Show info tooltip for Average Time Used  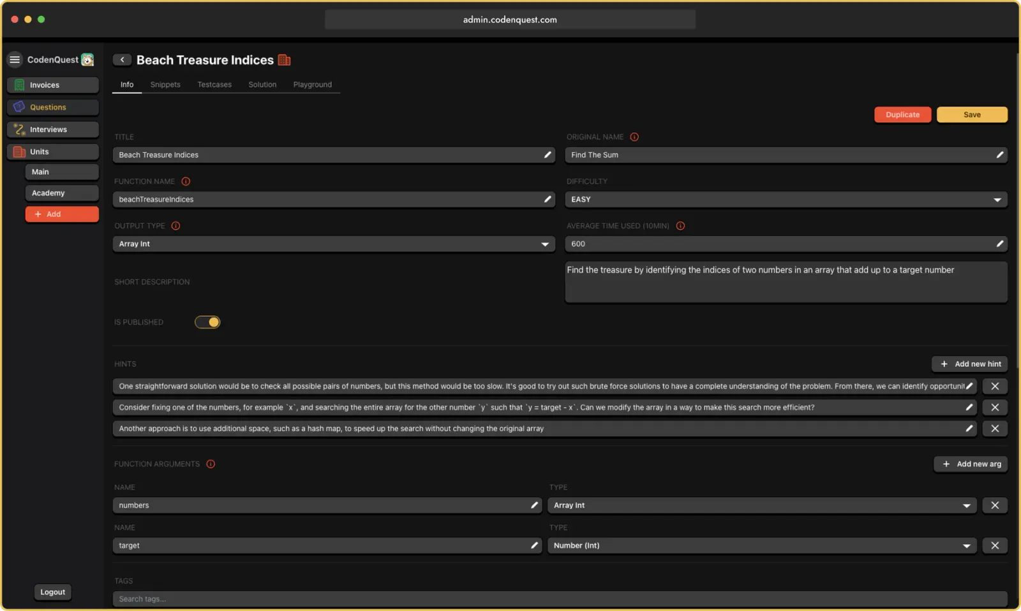(x=680, y=226)
